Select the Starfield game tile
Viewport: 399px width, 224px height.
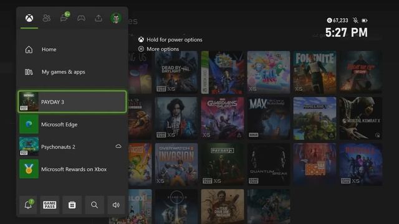(176, 207)
